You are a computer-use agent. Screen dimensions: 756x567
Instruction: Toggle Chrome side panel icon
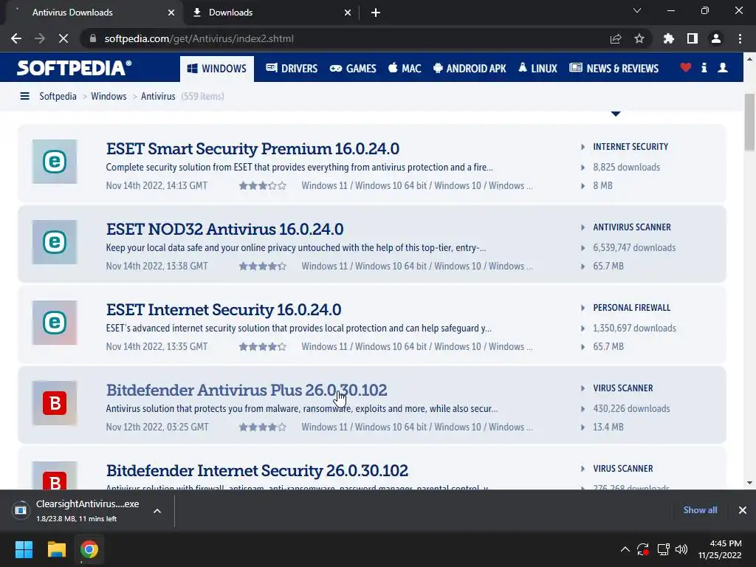pyautogui.click(x=693, y=38)
